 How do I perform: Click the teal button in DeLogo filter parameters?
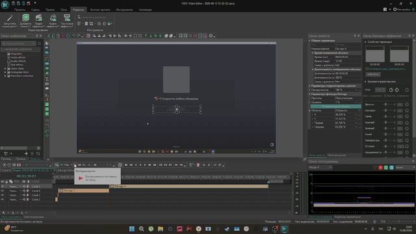click(336, 107)
